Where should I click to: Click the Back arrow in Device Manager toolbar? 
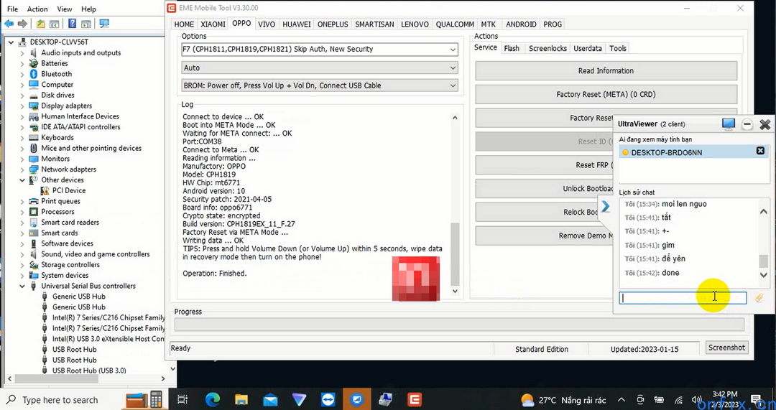[9, 24]
